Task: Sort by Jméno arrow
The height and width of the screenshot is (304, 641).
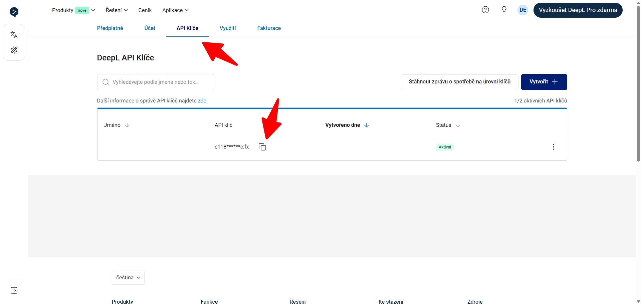Action: (127, 125)
